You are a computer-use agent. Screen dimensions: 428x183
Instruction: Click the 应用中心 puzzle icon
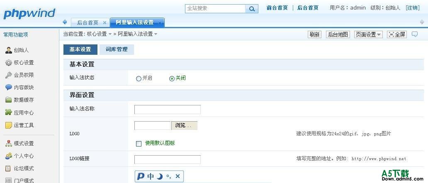(x=9, y=112)
